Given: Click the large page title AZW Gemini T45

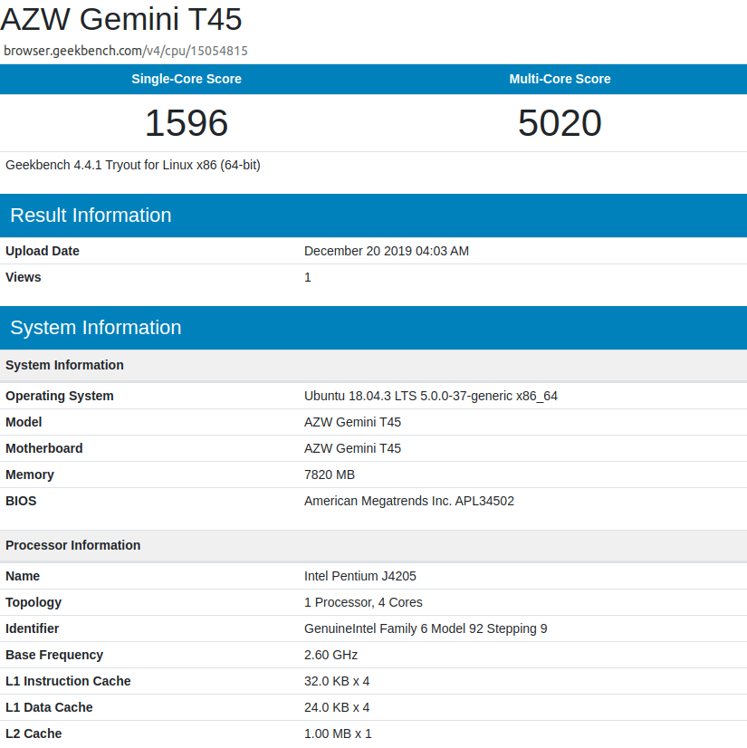Looking at the screenshot, I should [121, 19].
